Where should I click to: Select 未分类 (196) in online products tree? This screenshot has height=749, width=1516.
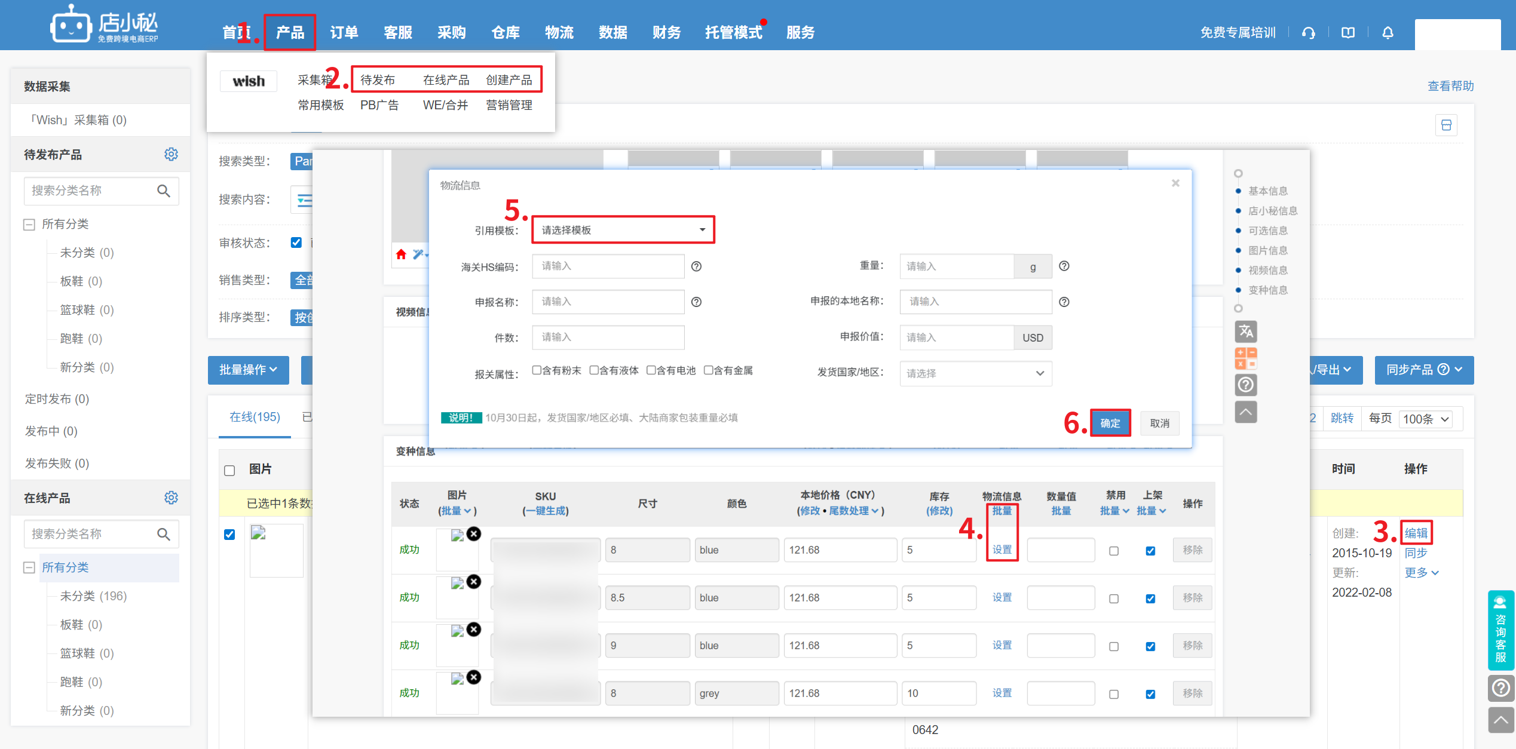tap(93, 596)
